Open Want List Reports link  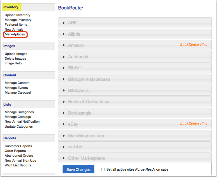pos(18,165)
